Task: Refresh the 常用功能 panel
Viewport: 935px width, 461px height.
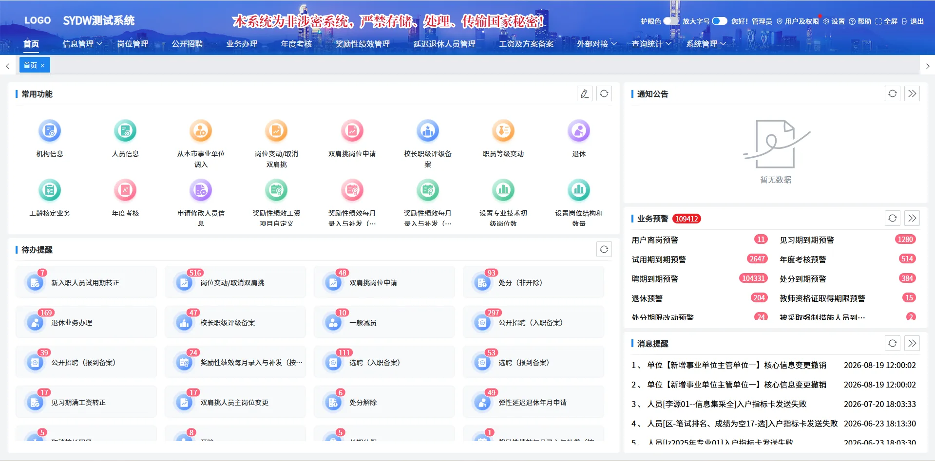Action: [x=604, y=93]
